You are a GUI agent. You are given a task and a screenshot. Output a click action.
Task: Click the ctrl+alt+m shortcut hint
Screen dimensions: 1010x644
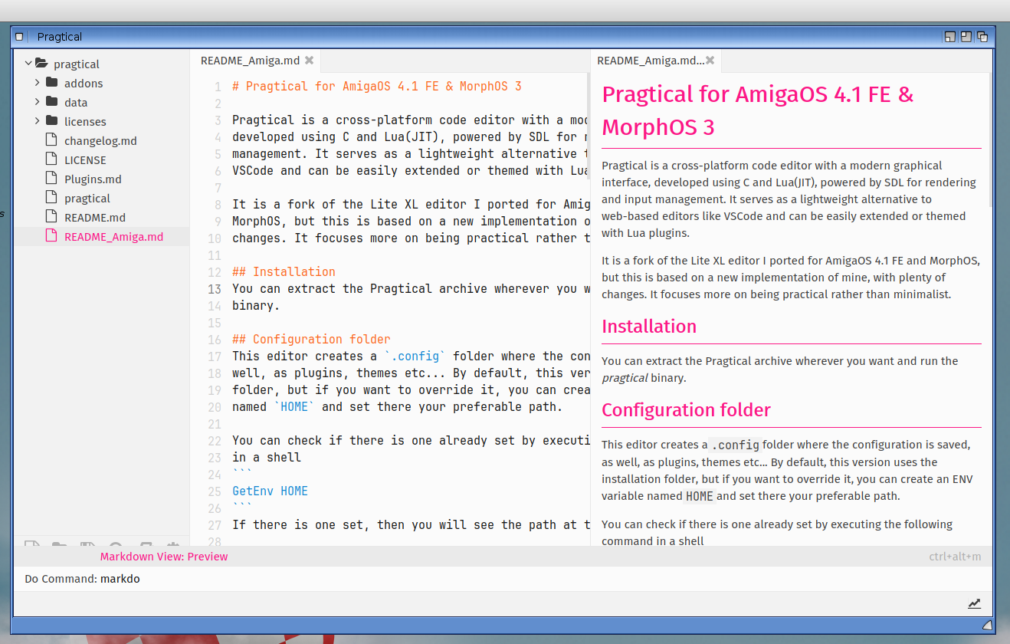(x=955, y=557)
